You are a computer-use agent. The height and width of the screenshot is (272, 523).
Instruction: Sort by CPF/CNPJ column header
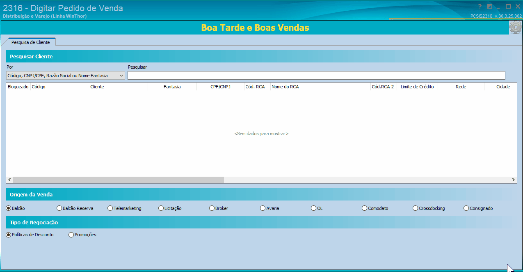click(x=220, y=87)
